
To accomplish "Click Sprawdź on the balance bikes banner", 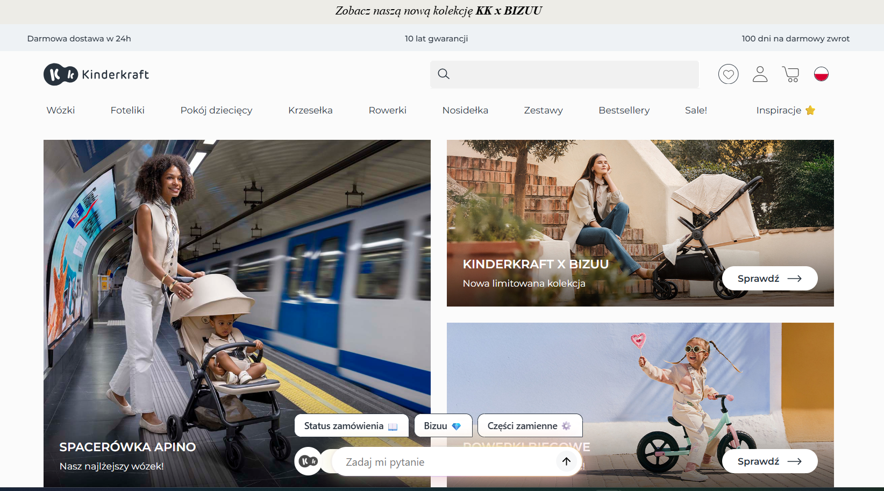I will [769, 461].
